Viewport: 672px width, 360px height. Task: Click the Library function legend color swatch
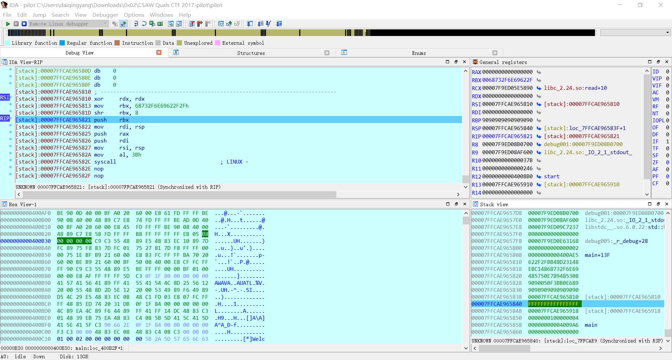pyautogui.click(x=7, y=43)
